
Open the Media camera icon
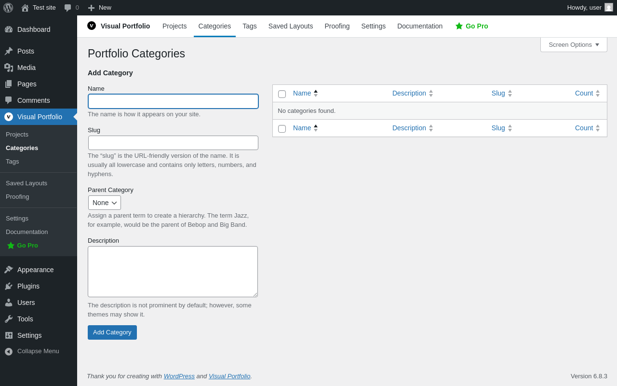point(9,68)
